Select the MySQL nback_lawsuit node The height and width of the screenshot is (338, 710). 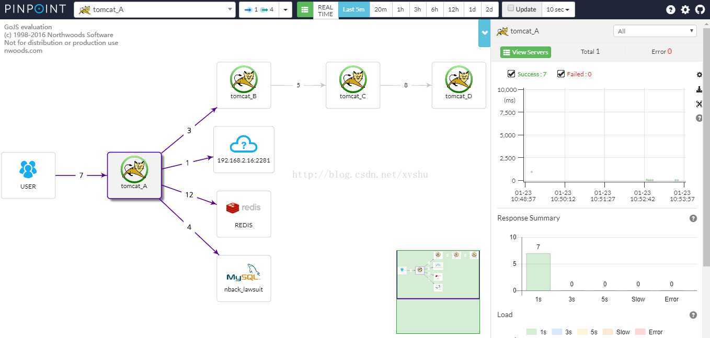click(244, 278)
